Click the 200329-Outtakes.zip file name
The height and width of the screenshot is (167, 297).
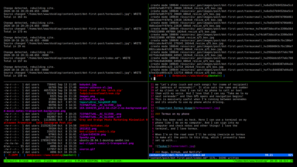94,126
